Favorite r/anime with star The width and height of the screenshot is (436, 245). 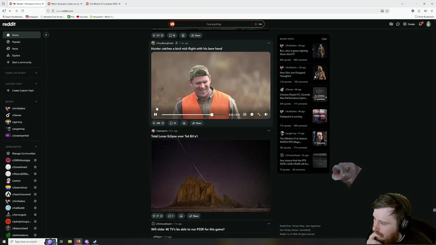click(x=35, y=181)
